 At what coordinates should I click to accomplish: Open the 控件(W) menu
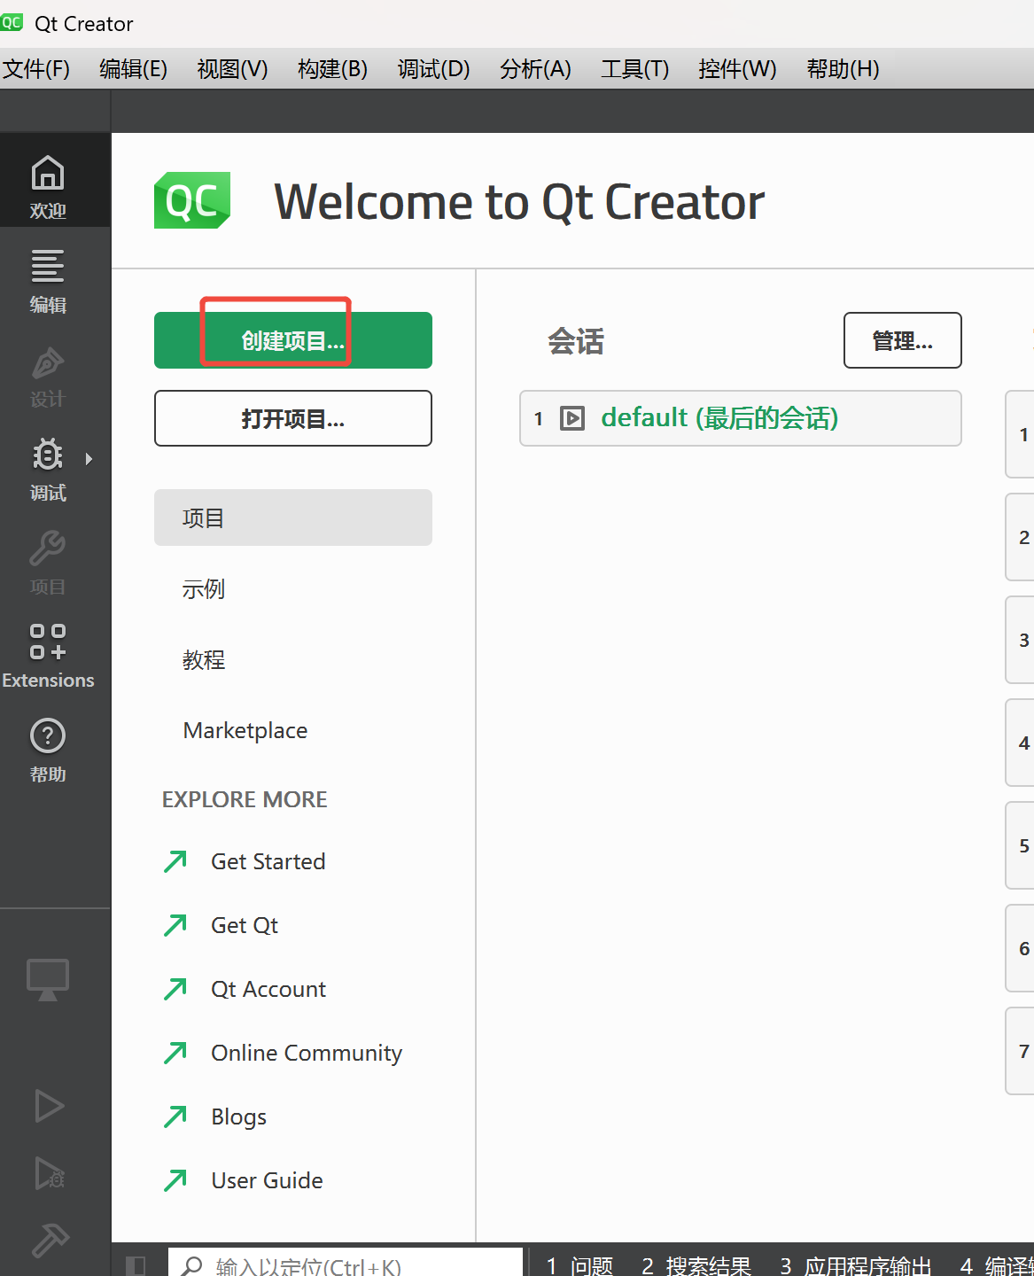[737, 69]
